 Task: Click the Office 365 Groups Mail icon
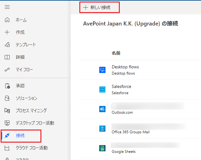pyautogui.click(x=102, y=129)
